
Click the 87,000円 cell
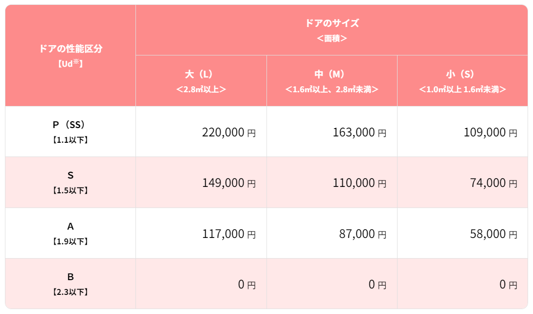pos(332,233)
